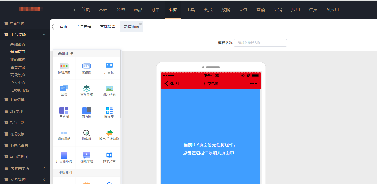The image size is (377, 184).
Task: Click the 模板名称 input field
Action: (260, 43)
